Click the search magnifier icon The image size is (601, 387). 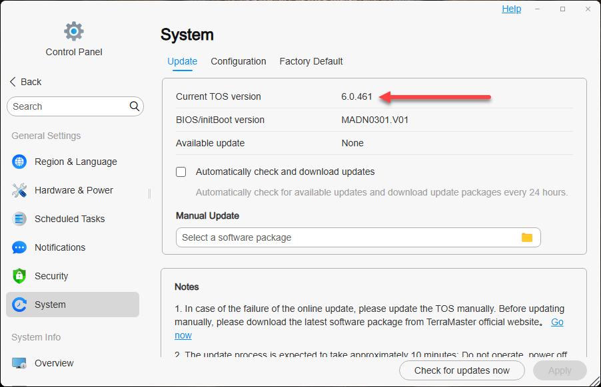[134, 106]
